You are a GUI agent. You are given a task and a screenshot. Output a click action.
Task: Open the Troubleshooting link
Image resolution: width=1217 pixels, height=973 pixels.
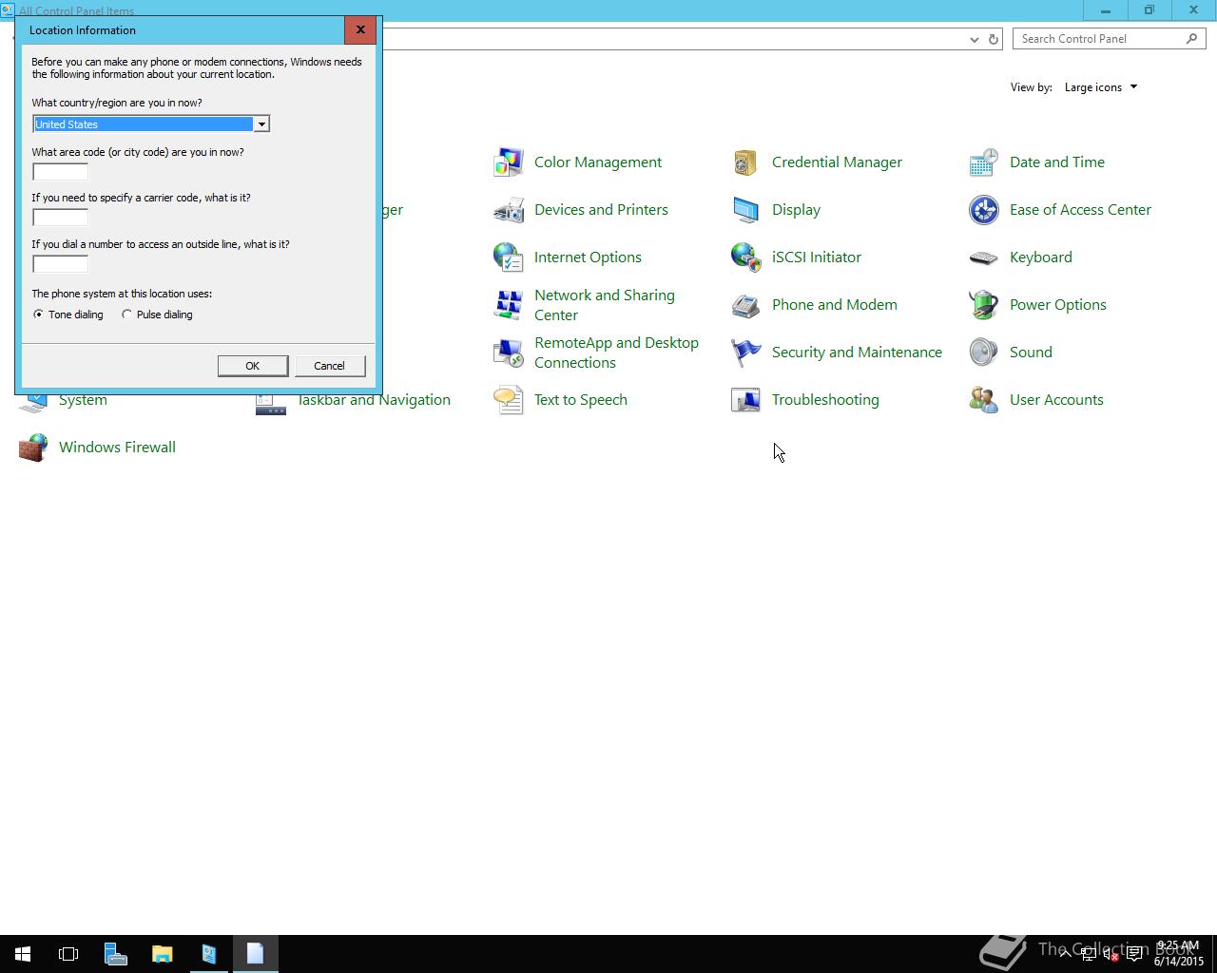coord(825,400)
